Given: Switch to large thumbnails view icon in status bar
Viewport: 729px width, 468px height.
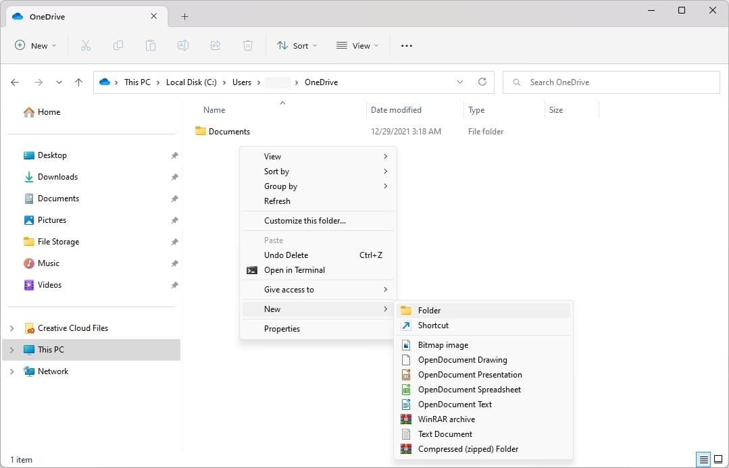Looking at the screenshot, I should tap(718, 460).
